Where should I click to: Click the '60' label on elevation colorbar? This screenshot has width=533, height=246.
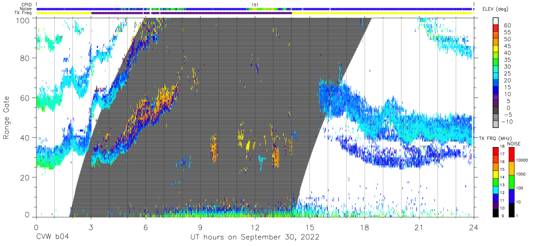(508, 25)
